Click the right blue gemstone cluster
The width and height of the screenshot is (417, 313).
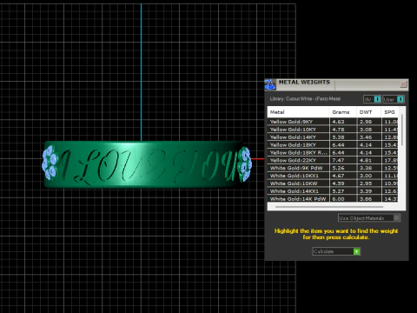click(x=244, y=164)
